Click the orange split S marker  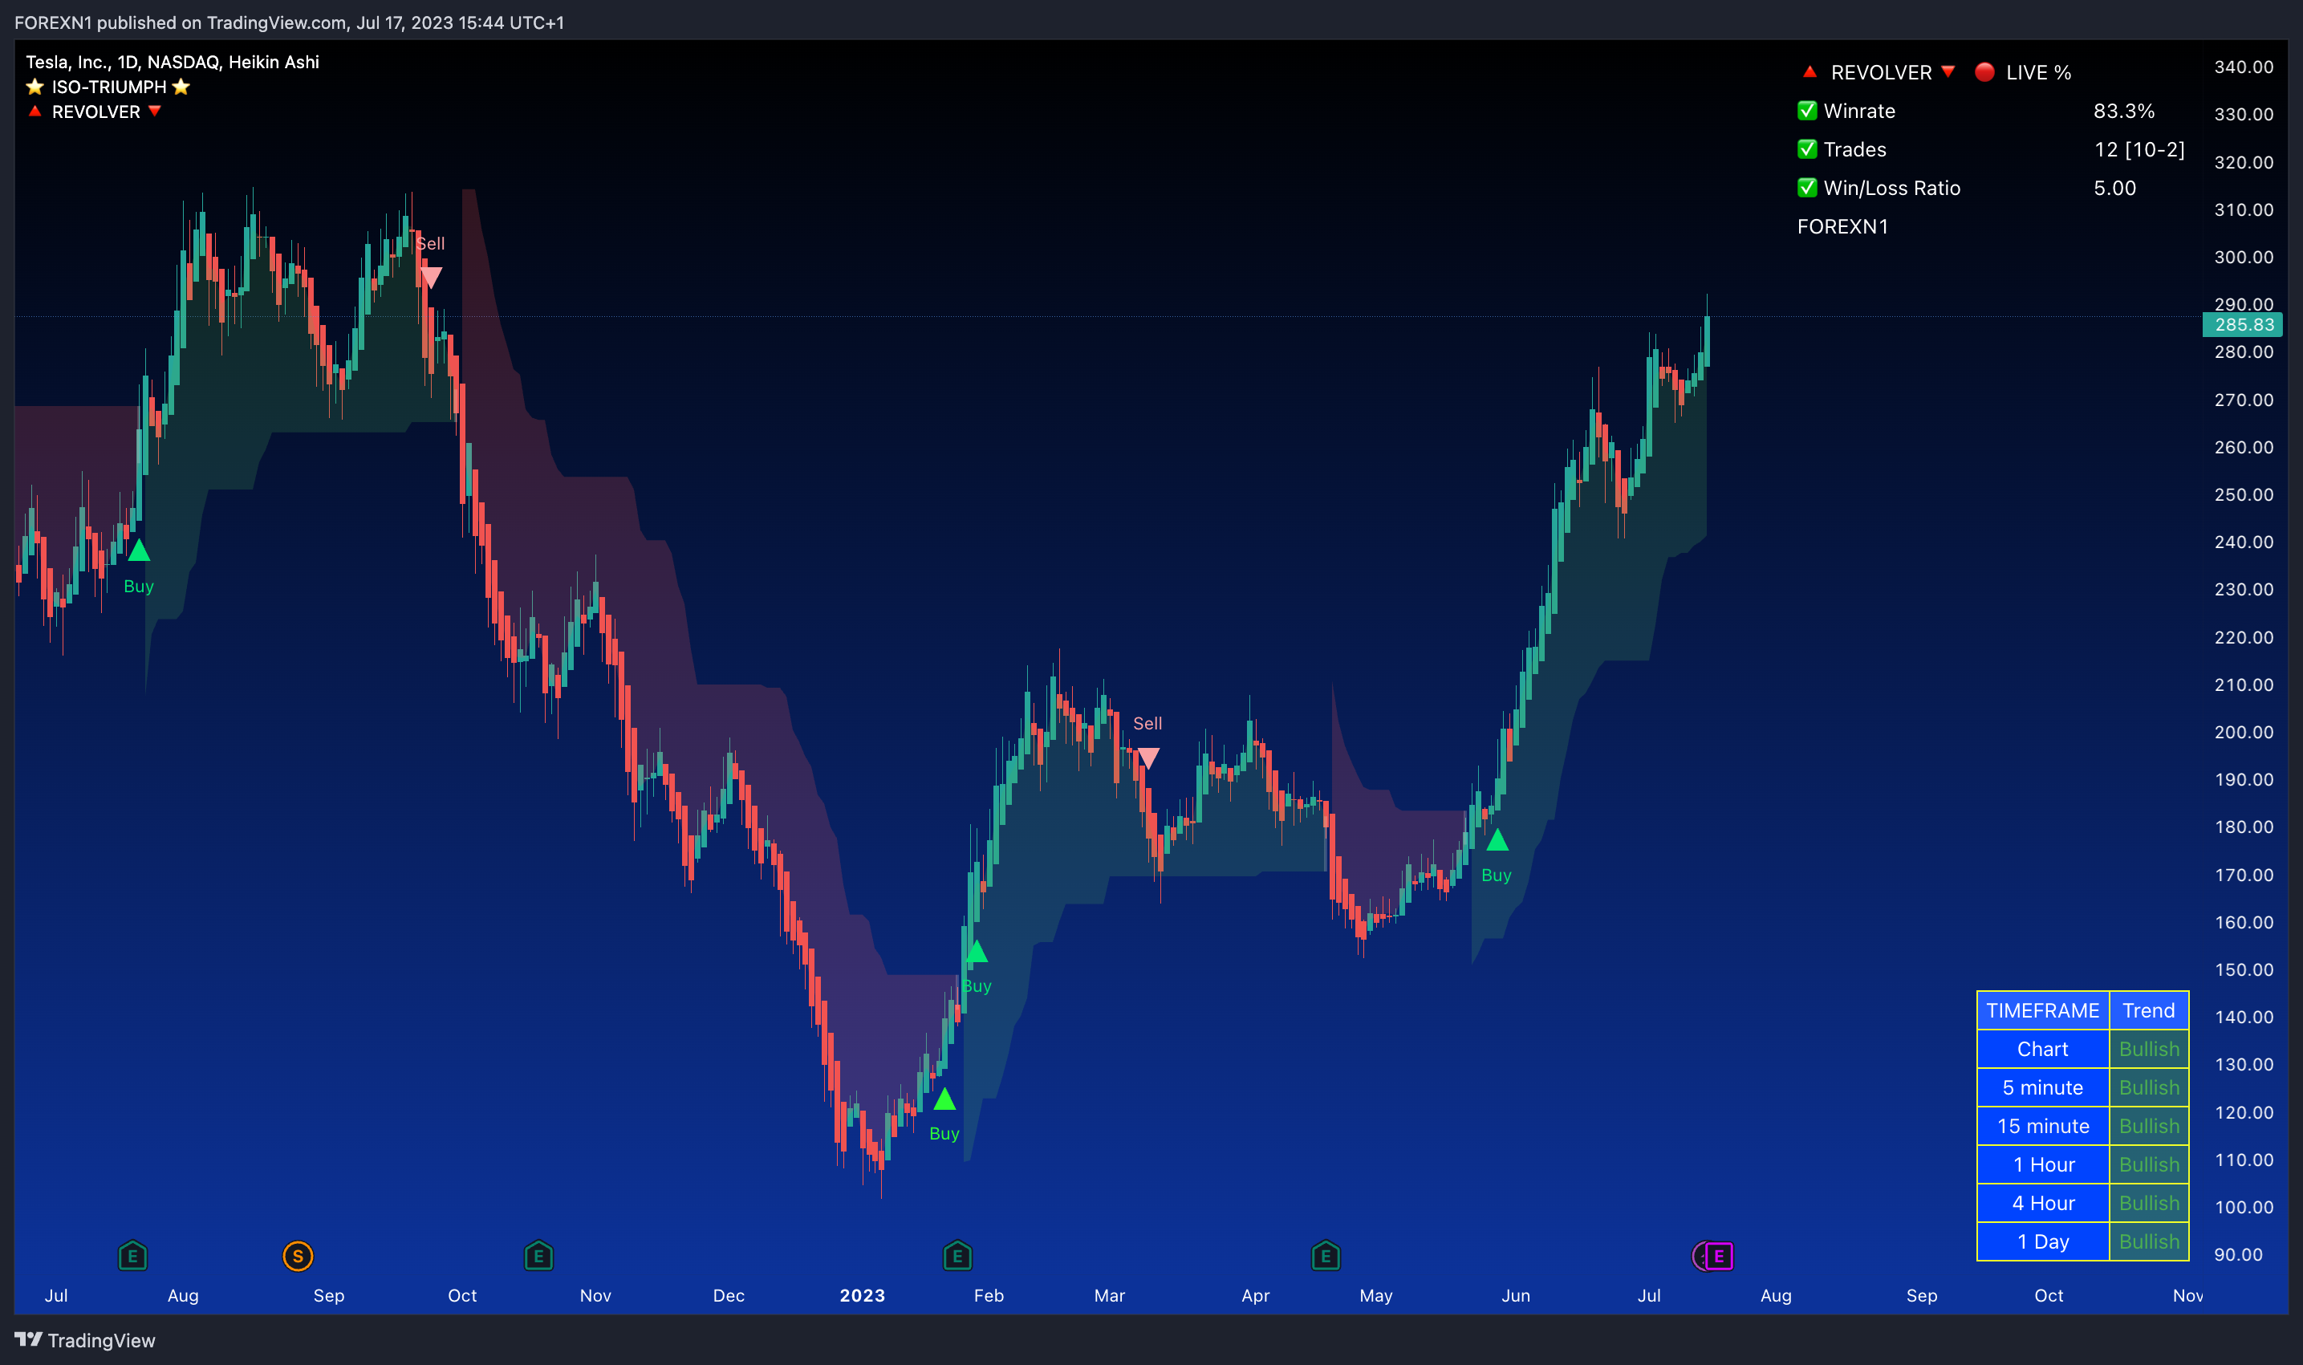(x=298, y=1256)
